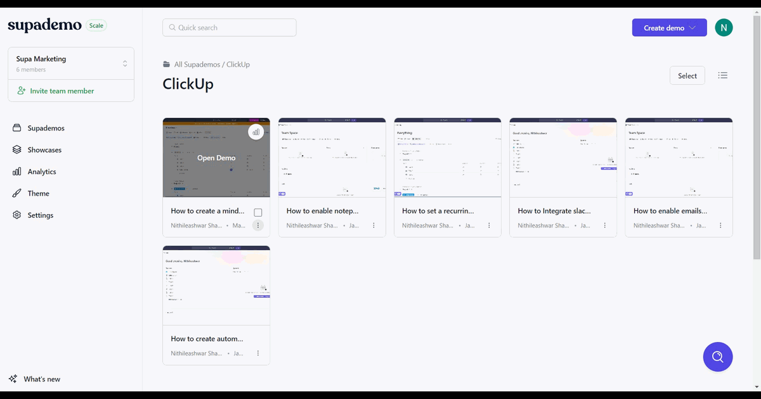Click the ClickUp folder heading
The image size is (761, 399).
(188, 84)
